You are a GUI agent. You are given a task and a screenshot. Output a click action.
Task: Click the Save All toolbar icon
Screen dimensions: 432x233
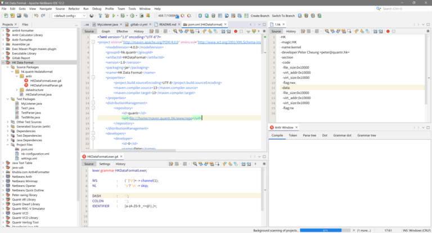[x=26, y=16]
